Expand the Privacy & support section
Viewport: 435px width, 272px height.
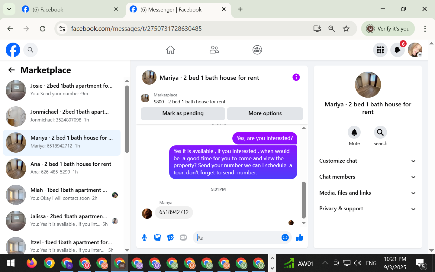click(x=368, y=209)
